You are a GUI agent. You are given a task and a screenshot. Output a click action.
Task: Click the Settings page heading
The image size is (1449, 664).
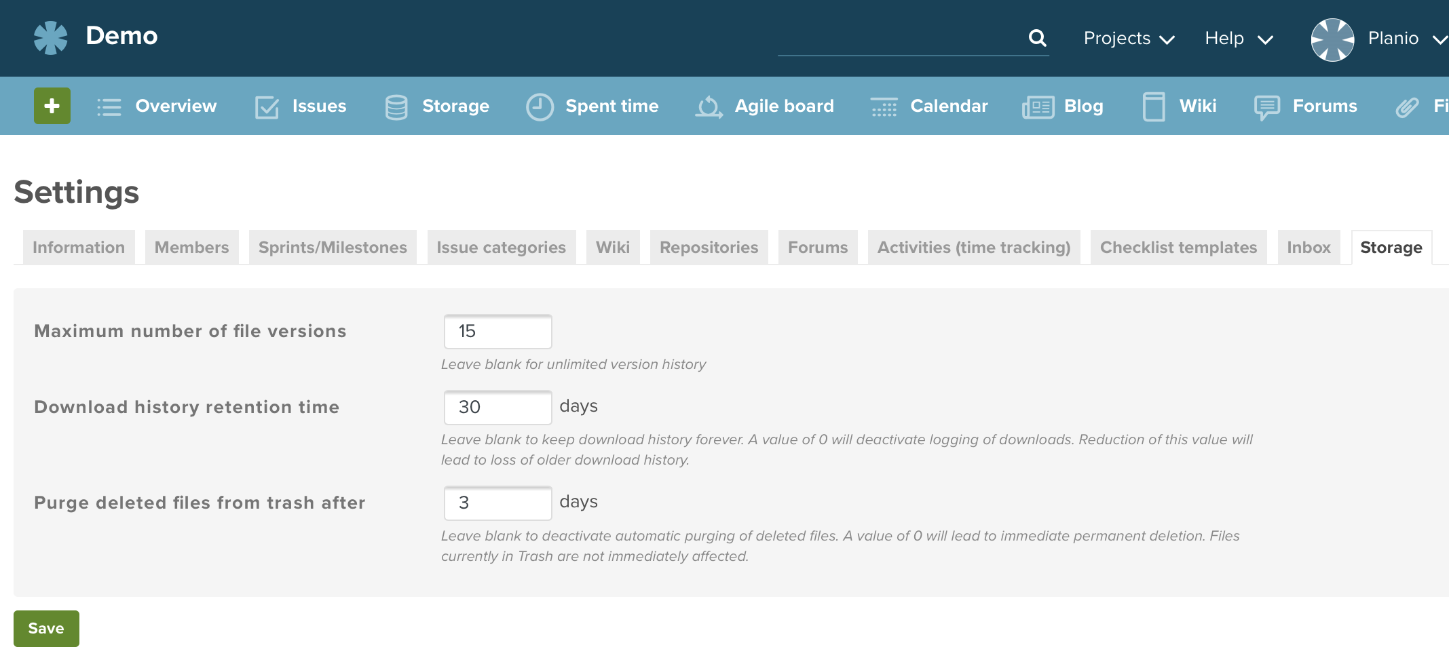76,193
